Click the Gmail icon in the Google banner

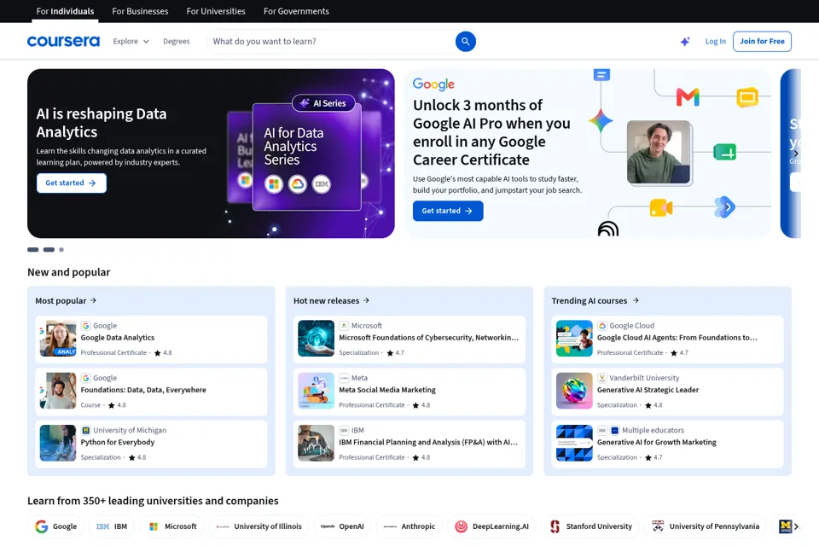coord(688,97)
